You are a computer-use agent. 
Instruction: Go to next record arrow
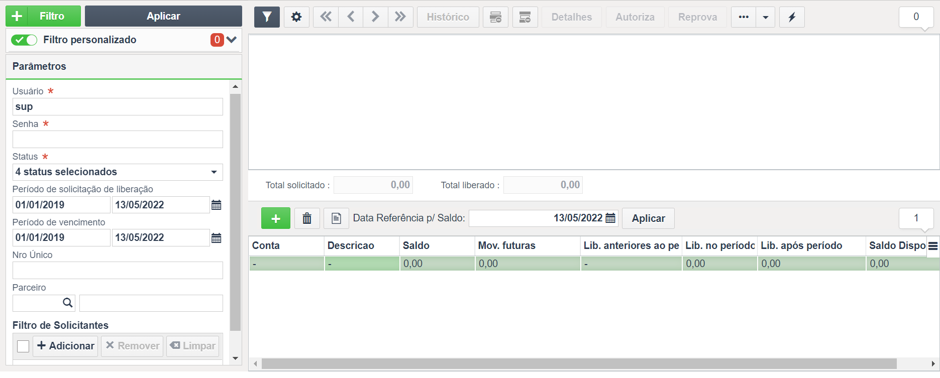pos(375,17)
